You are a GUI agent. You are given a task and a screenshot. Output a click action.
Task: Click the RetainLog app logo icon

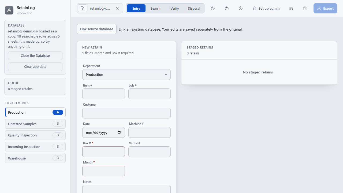tap(9, 10)
